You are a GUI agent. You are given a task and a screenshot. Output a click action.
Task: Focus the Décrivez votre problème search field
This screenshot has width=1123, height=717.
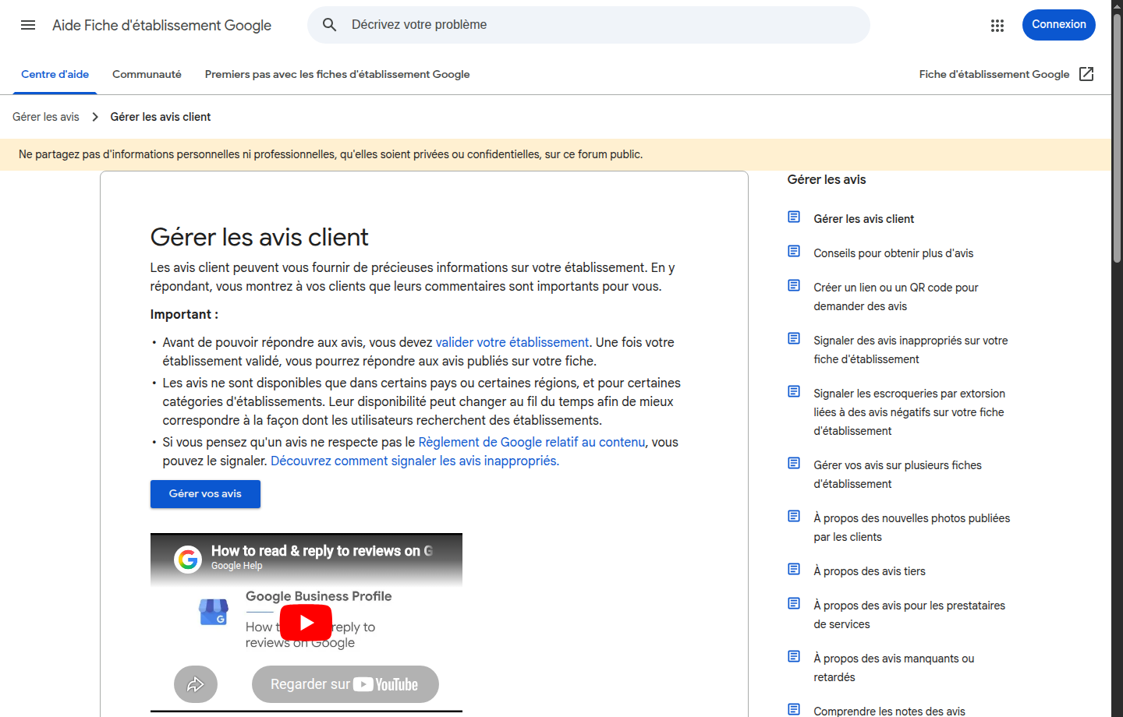(588, 25)
